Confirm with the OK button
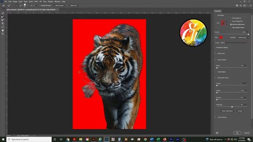253x142 pixels. click(237, 133)
